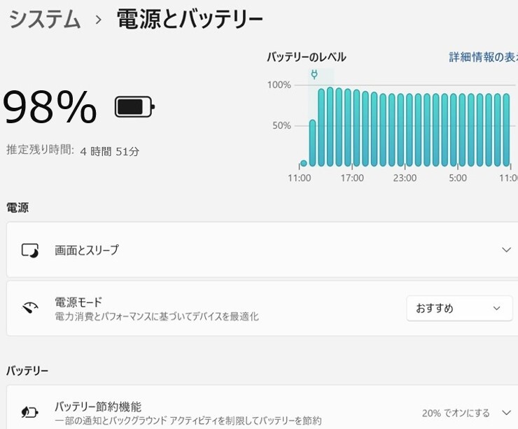Image resolution: width=518 pixels, height=429 pixels.
Task: Click the last chart bar at right edge
Action: [506, 131]
